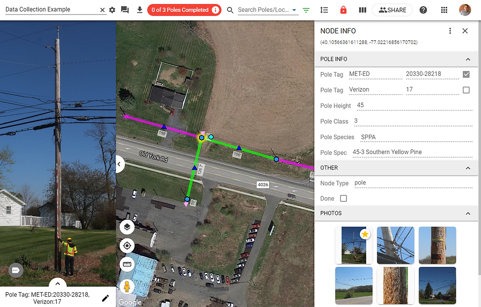Select the pole node south of the road

187,199
